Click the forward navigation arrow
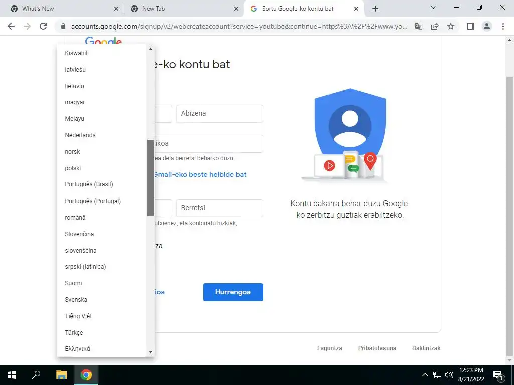This screenshot has height=385, width=514. pos(27,26)
